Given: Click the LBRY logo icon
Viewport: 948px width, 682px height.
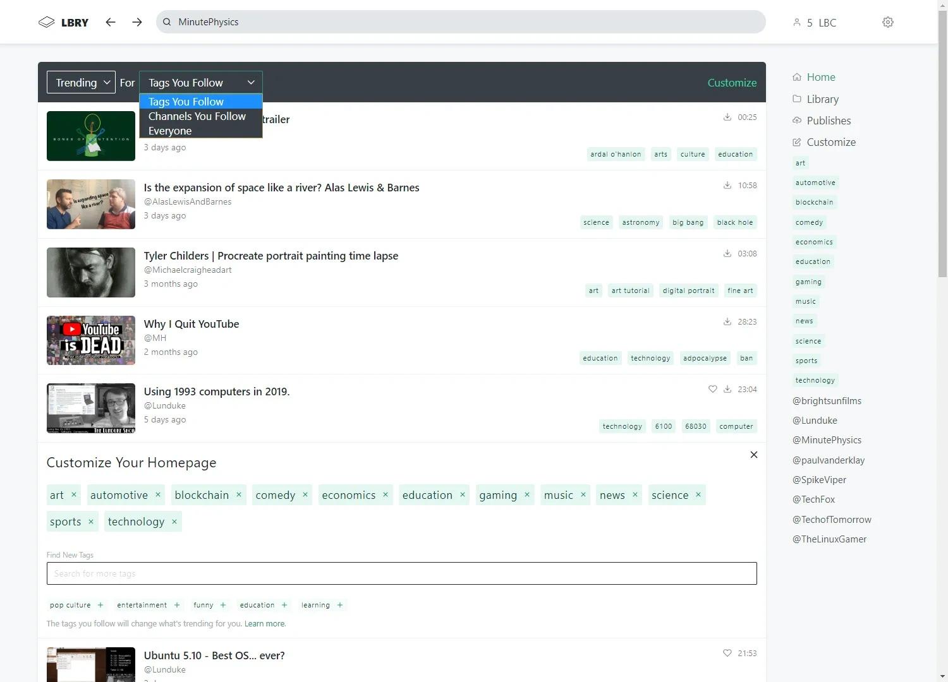Looking at the screenshot, I should pyautogui.click(x=47, y=22).
